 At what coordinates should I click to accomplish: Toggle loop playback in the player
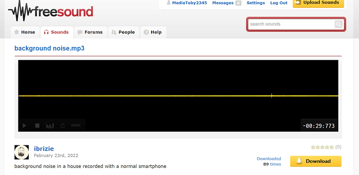[63, 126]
